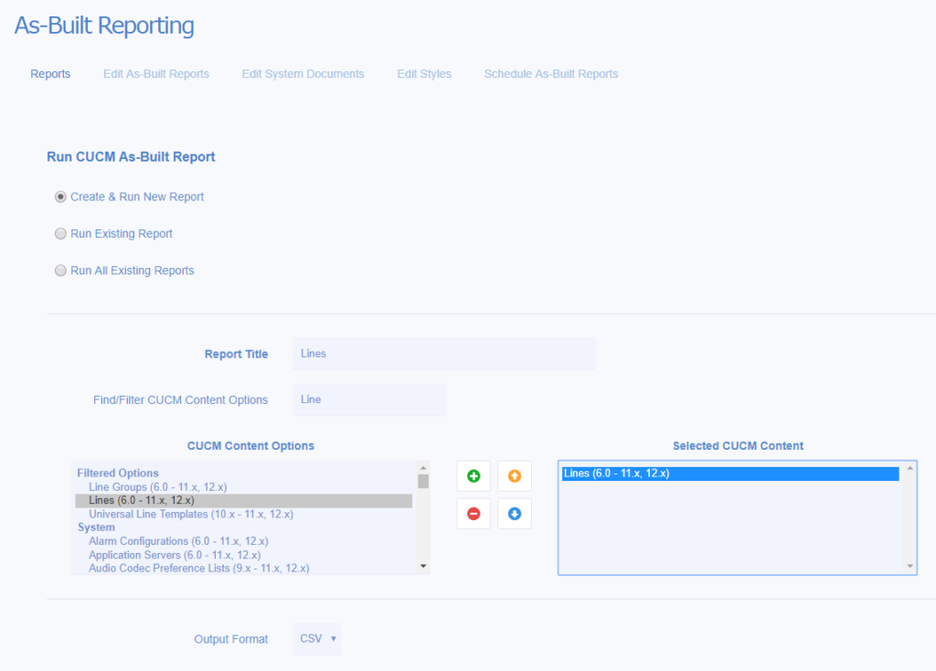The height and width of the screenshot is (671, 936).
Task: Select Lines entry in Selected CUCM Content
Action: click(730, 474)
